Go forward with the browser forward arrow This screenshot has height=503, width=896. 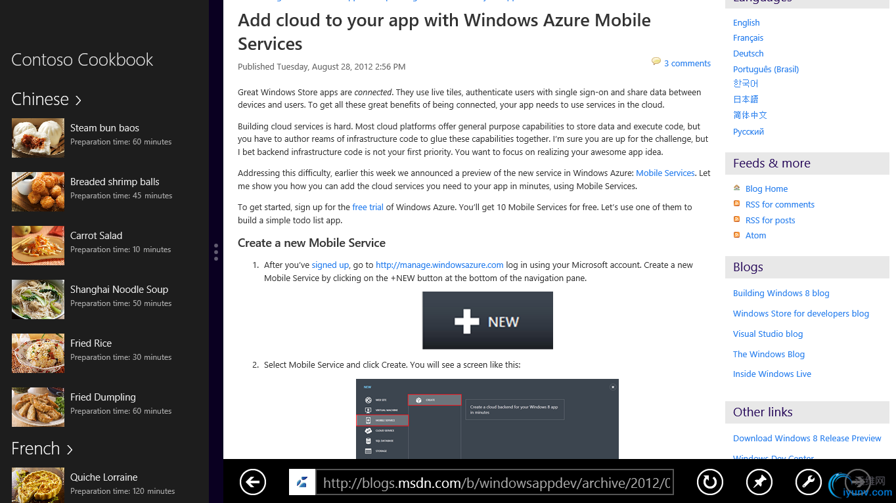pyautogui.click(x=858, y=482)
